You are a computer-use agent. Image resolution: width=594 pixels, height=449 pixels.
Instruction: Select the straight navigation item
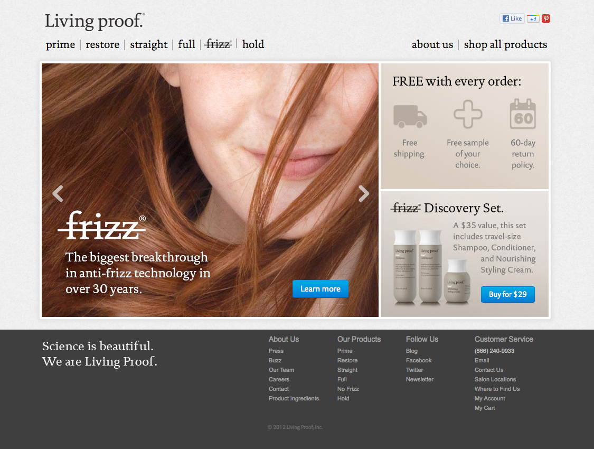tap(149, 45)
